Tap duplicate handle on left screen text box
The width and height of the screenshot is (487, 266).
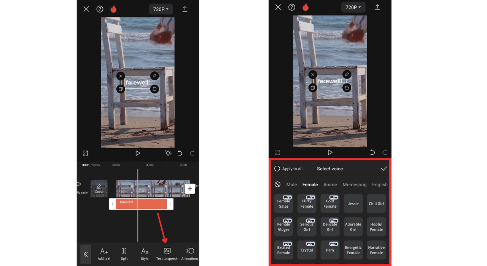(x=121, y=89)
